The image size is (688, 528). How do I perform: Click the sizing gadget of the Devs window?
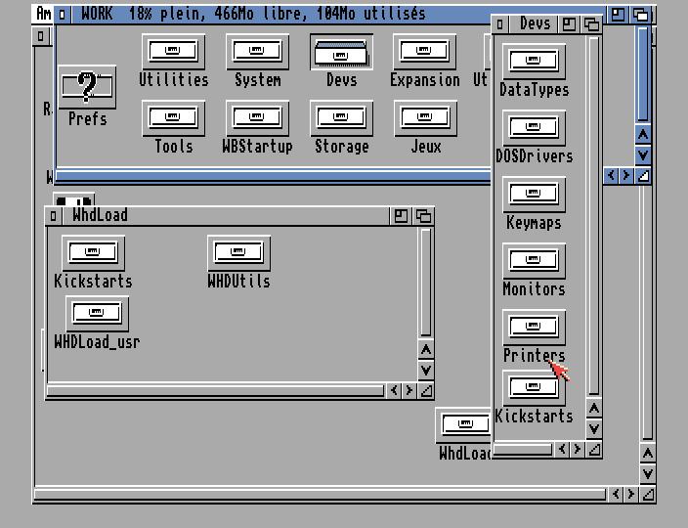pyautogui.click(x=594, y=449)
